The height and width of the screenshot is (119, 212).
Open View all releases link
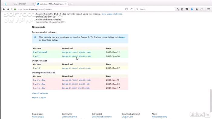click(40, 93)
